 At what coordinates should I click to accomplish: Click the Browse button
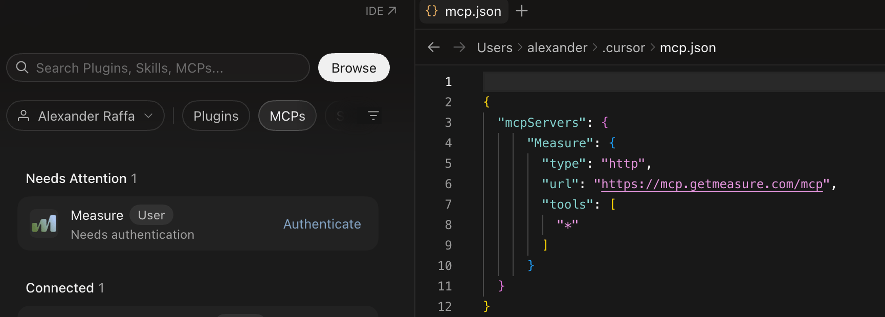tap(354, 67)
